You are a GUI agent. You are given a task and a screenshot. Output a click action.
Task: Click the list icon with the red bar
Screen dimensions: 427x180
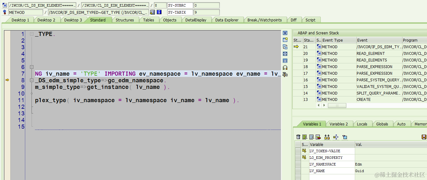click(318, 137)
